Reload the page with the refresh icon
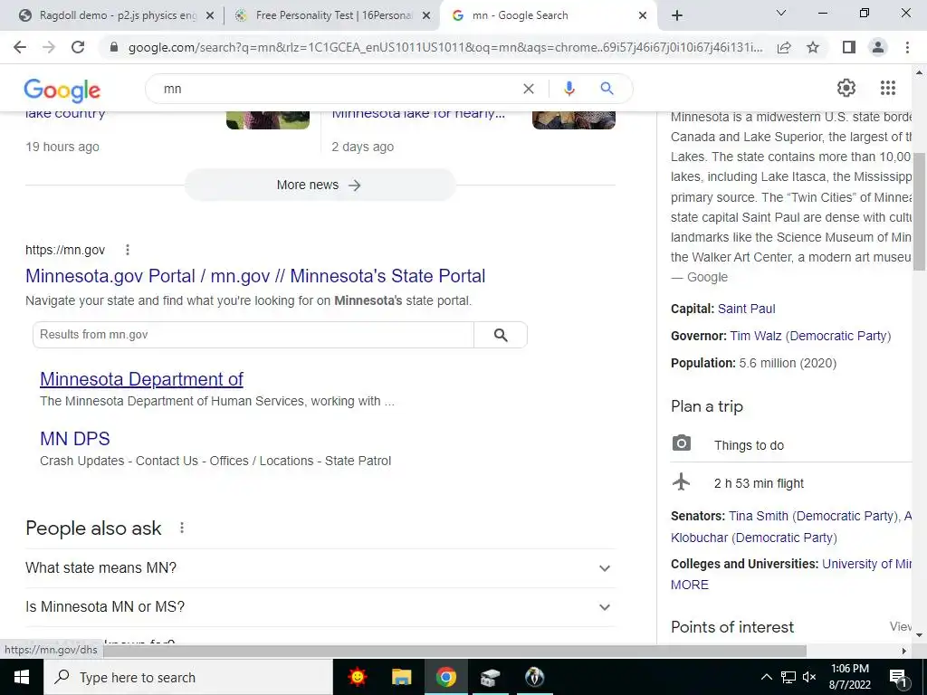Screen dimensions: 927x695 [78, 47]
